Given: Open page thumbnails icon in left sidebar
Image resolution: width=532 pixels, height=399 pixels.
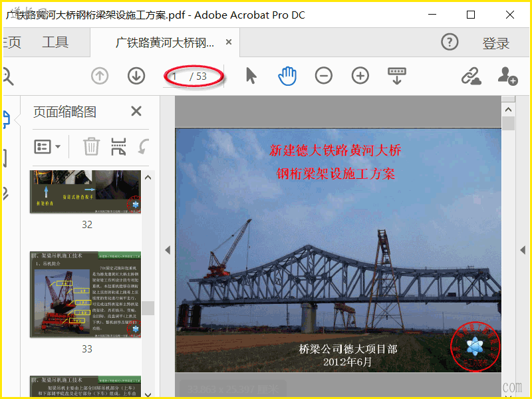Looking at the screenshot, I should (7, 119).
